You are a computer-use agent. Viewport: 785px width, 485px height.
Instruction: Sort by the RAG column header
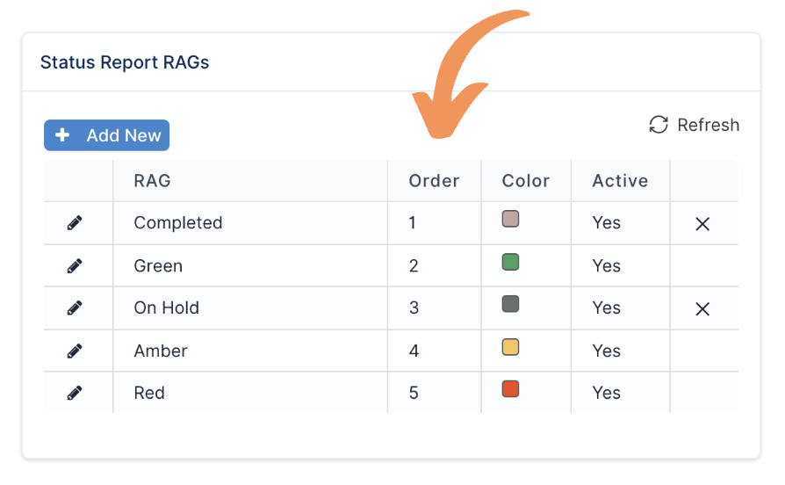[152, 181]
